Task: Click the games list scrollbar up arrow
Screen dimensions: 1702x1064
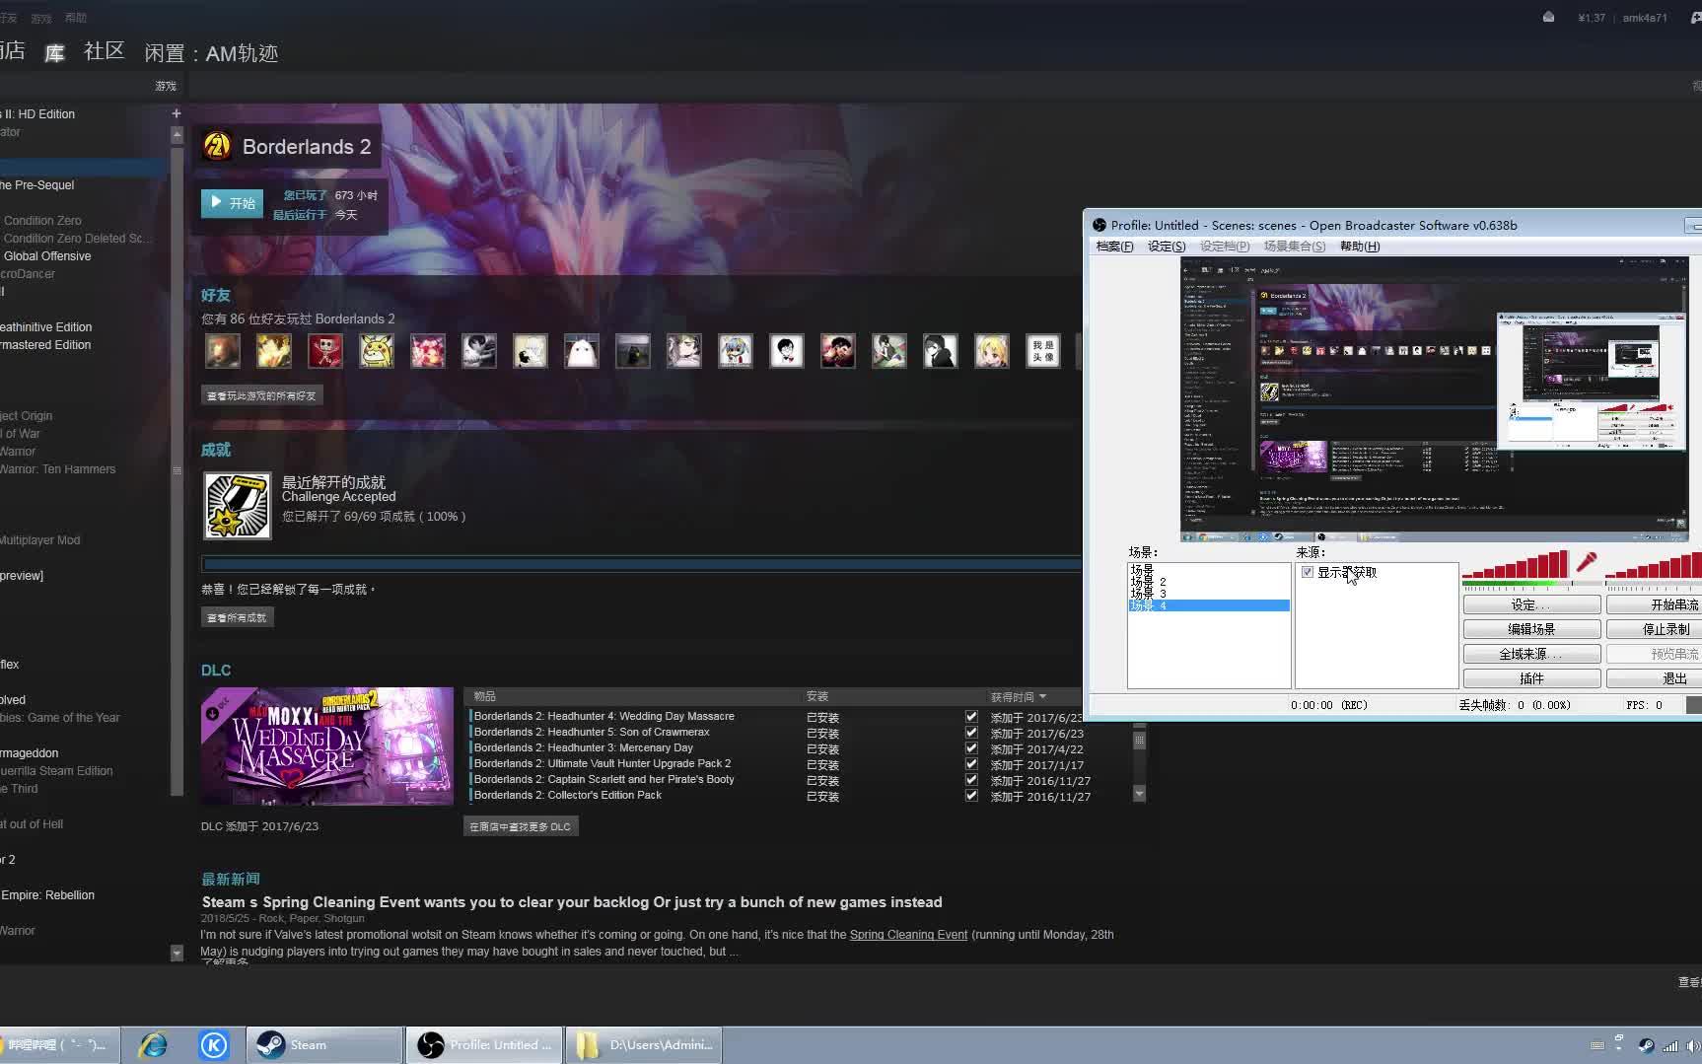Action: 177,135
